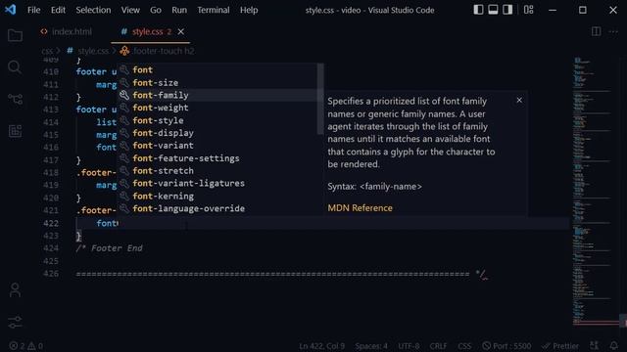
Task: Open the Go menu
Action: point(156,10)
